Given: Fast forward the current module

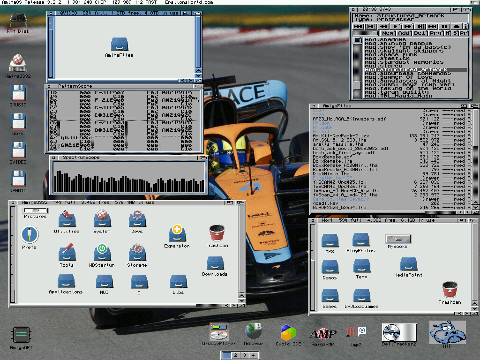Looking at the screenshot, I should (x=408, y=27).
